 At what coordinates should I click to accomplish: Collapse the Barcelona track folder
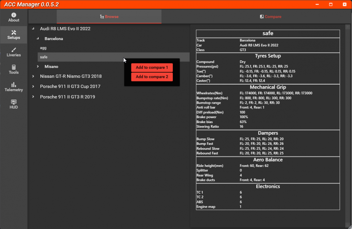click(38, 39)
